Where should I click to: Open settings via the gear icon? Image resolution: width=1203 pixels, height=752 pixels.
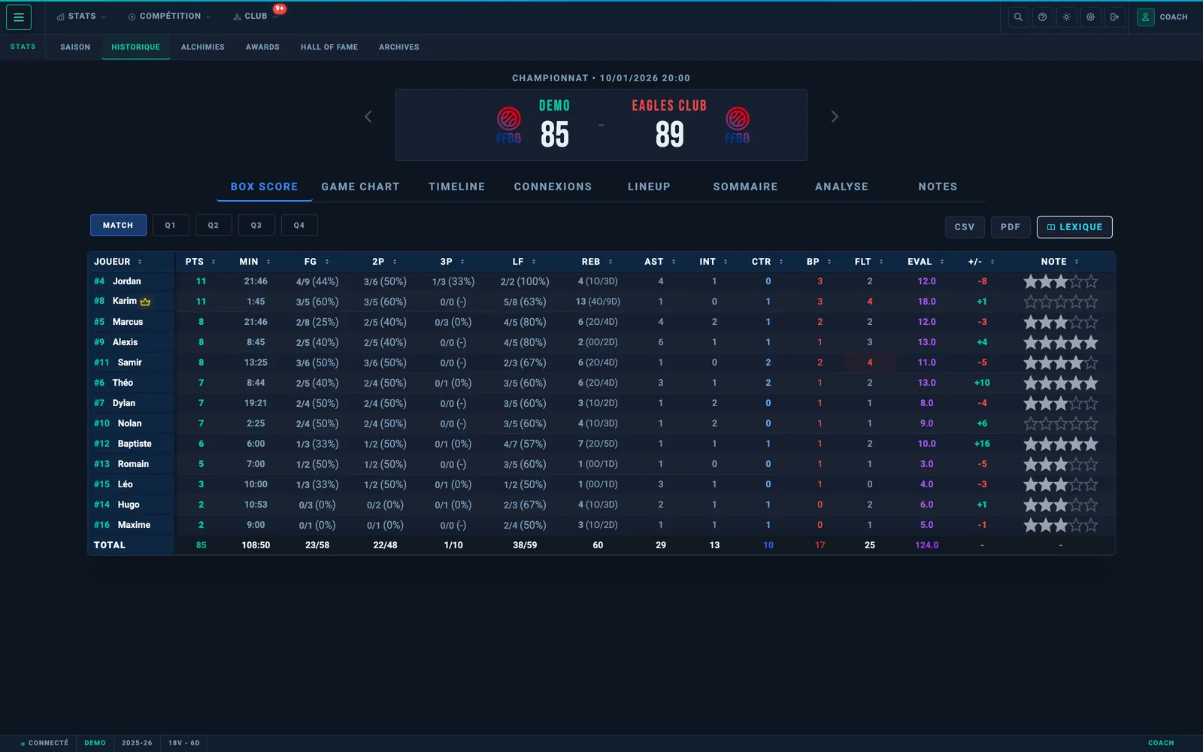(1090, 17)
